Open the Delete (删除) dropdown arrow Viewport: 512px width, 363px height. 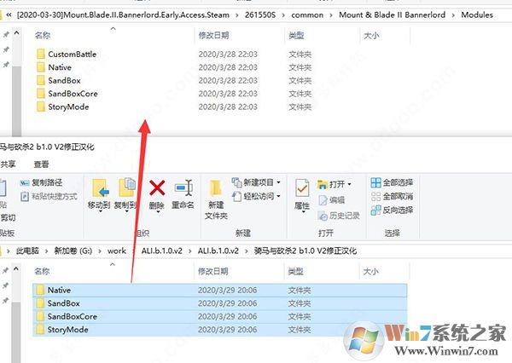[x=158, y=211]
